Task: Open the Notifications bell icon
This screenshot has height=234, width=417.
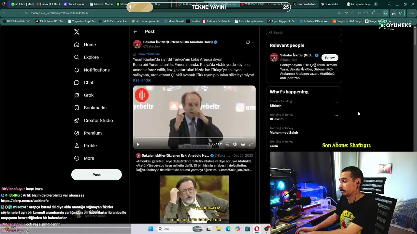Action: [77, 70]
